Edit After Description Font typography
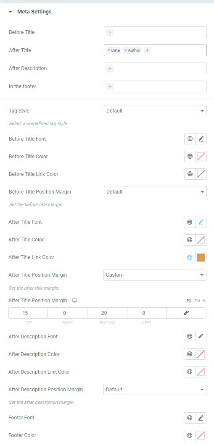The width and height of the screenshot is (214, 445). coord(201,337)
